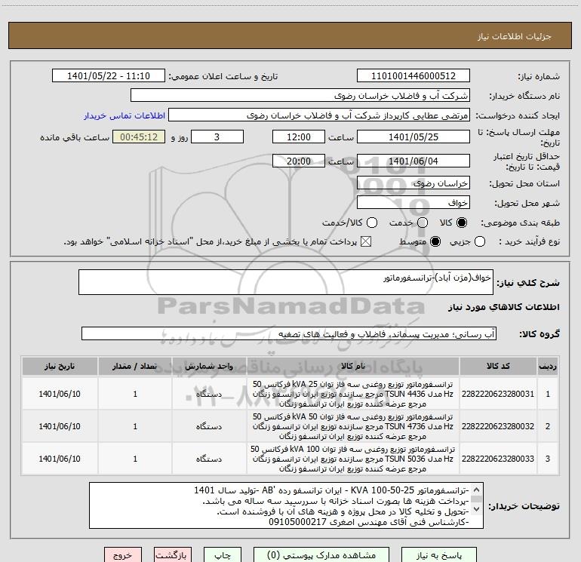581x562 pixels.
Task: Click the تعداد / مقدار column header
Action: point(135,366)
